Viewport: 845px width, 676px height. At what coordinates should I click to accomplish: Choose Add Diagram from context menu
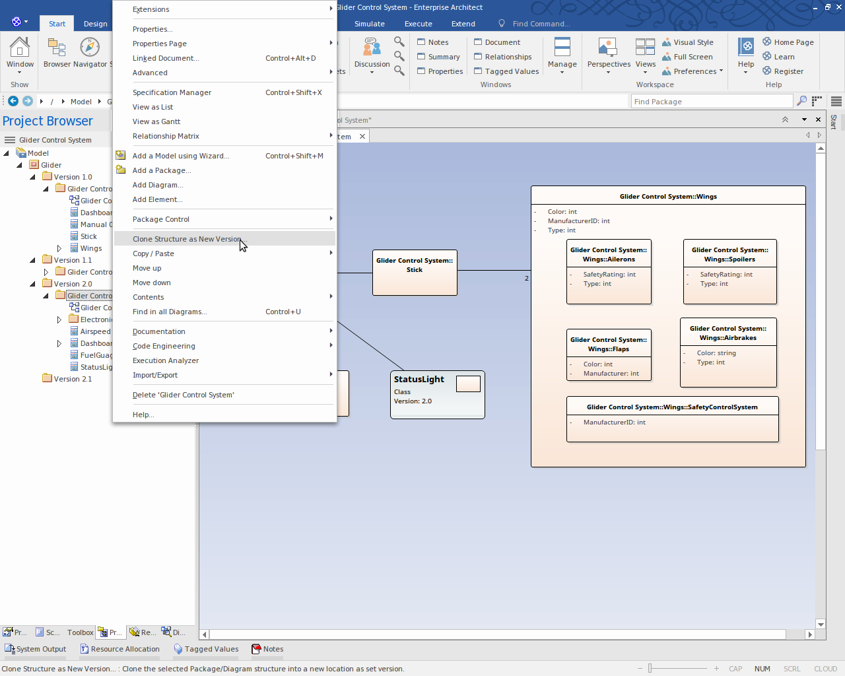pyautogui.click(x=157, y=185)
